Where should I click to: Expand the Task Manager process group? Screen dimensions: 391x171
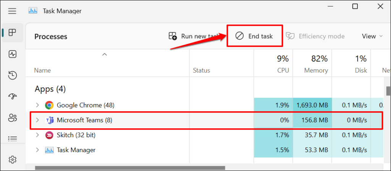(x=37, y=150)
